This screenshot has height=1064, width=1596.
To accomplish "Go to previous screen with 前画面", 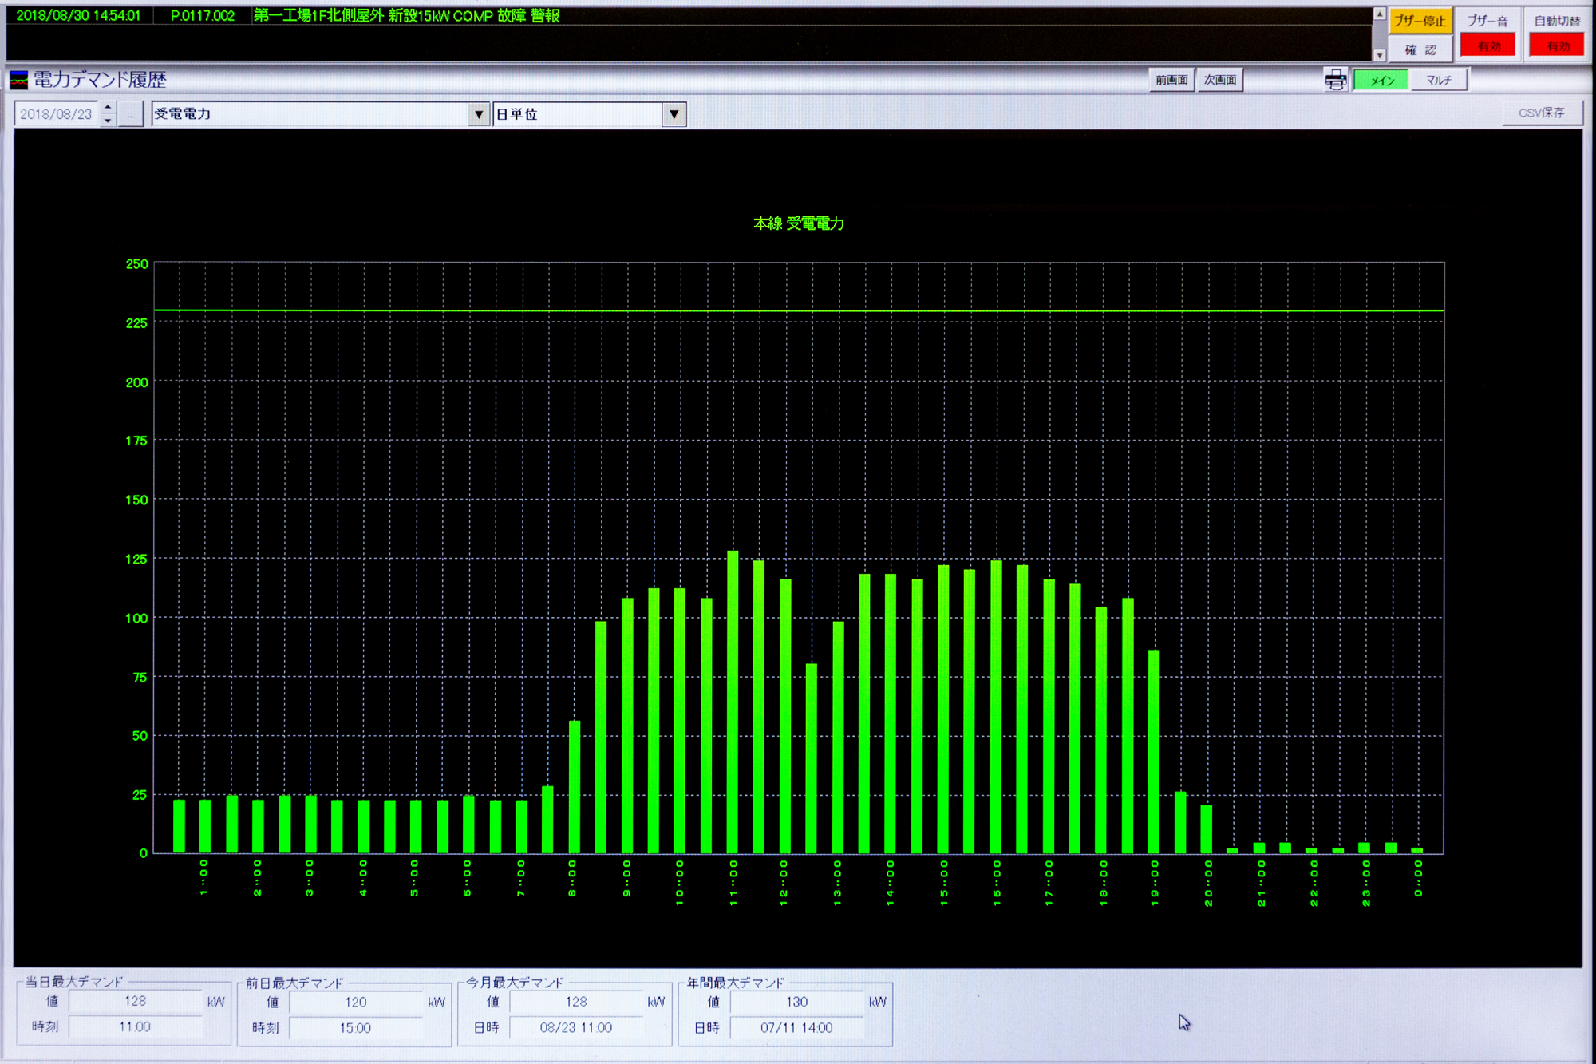I will pos(1171,80).
